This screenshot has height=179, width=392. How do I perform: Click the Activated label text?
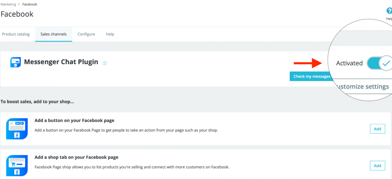pos(349,63)
